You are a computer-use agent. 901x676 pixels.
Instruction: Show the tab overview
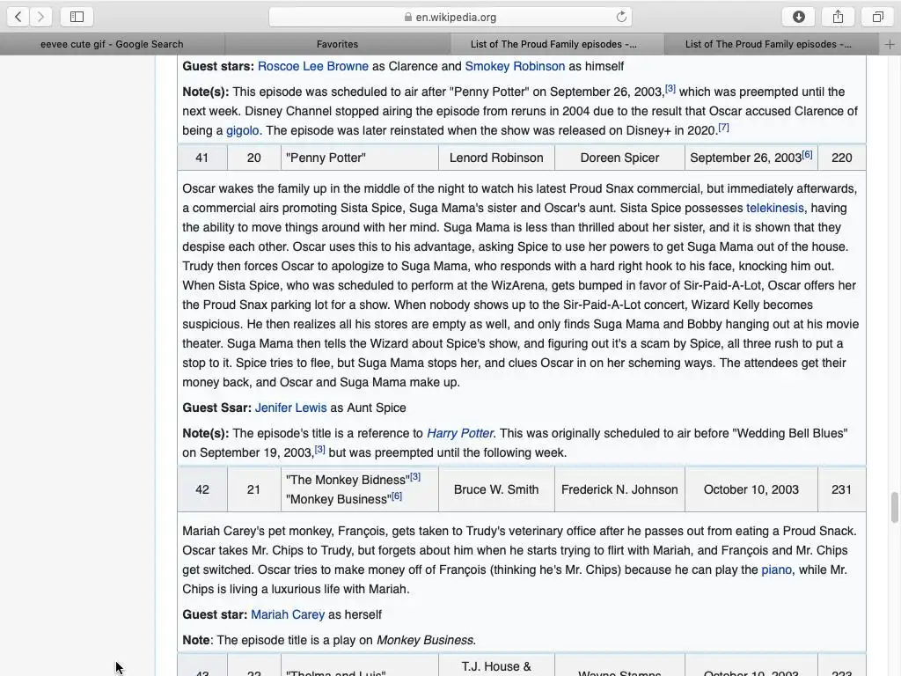click(877, 17)
